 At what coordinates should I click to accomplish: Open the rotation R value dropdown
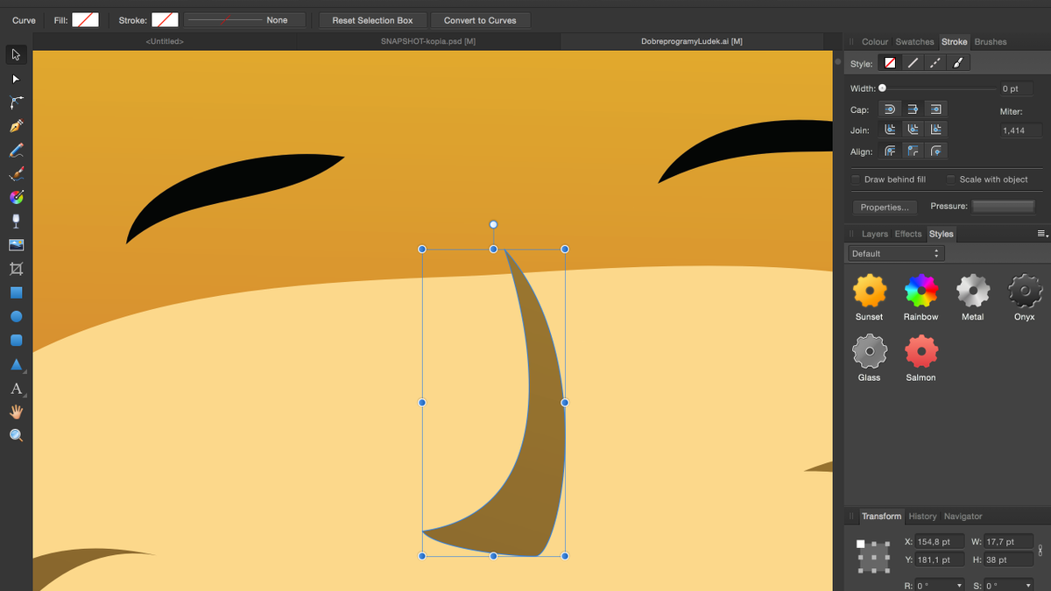960,586
